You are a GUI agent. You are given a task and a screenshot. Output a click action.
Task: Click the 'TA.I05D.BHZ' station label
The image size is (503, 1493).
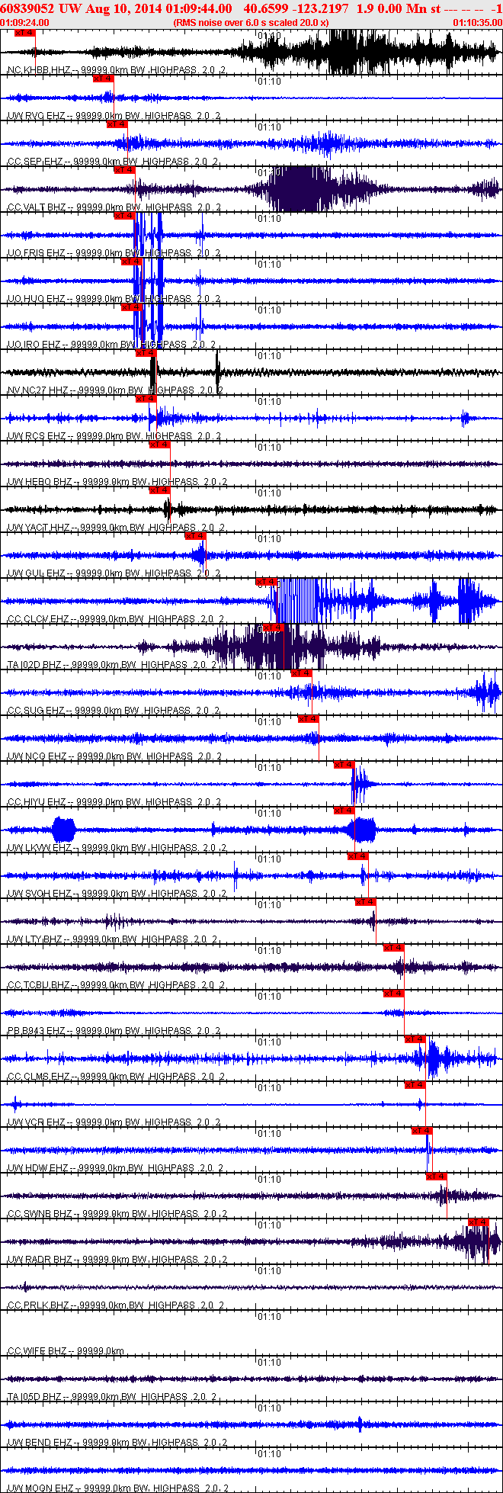click(35, 1397)
